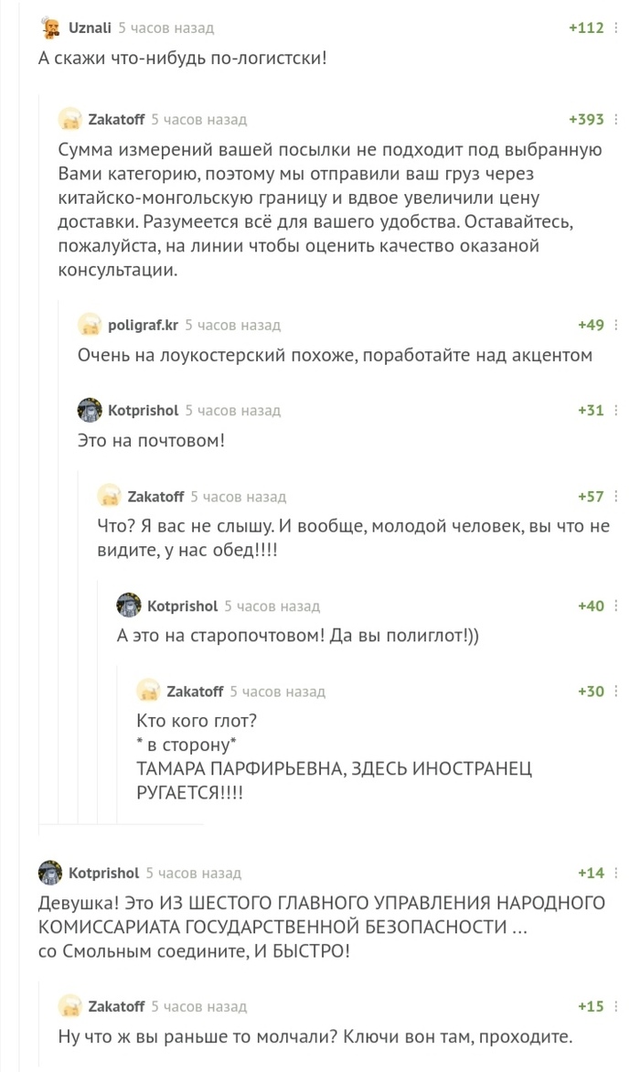The image size is (640, 1072).
Task: Click the +49 rating on poligraf.kr's comment
Action: coord(591,324)
